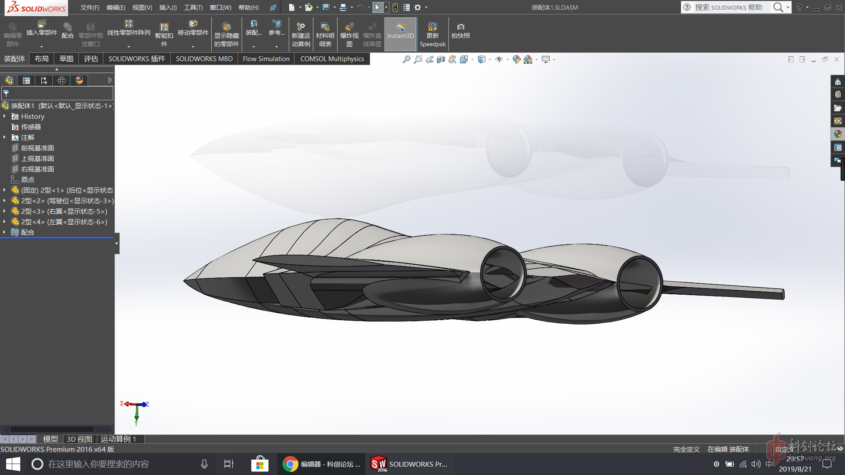Switch to the SOLIDWORKS MBD tab

[x=204, y=59]
